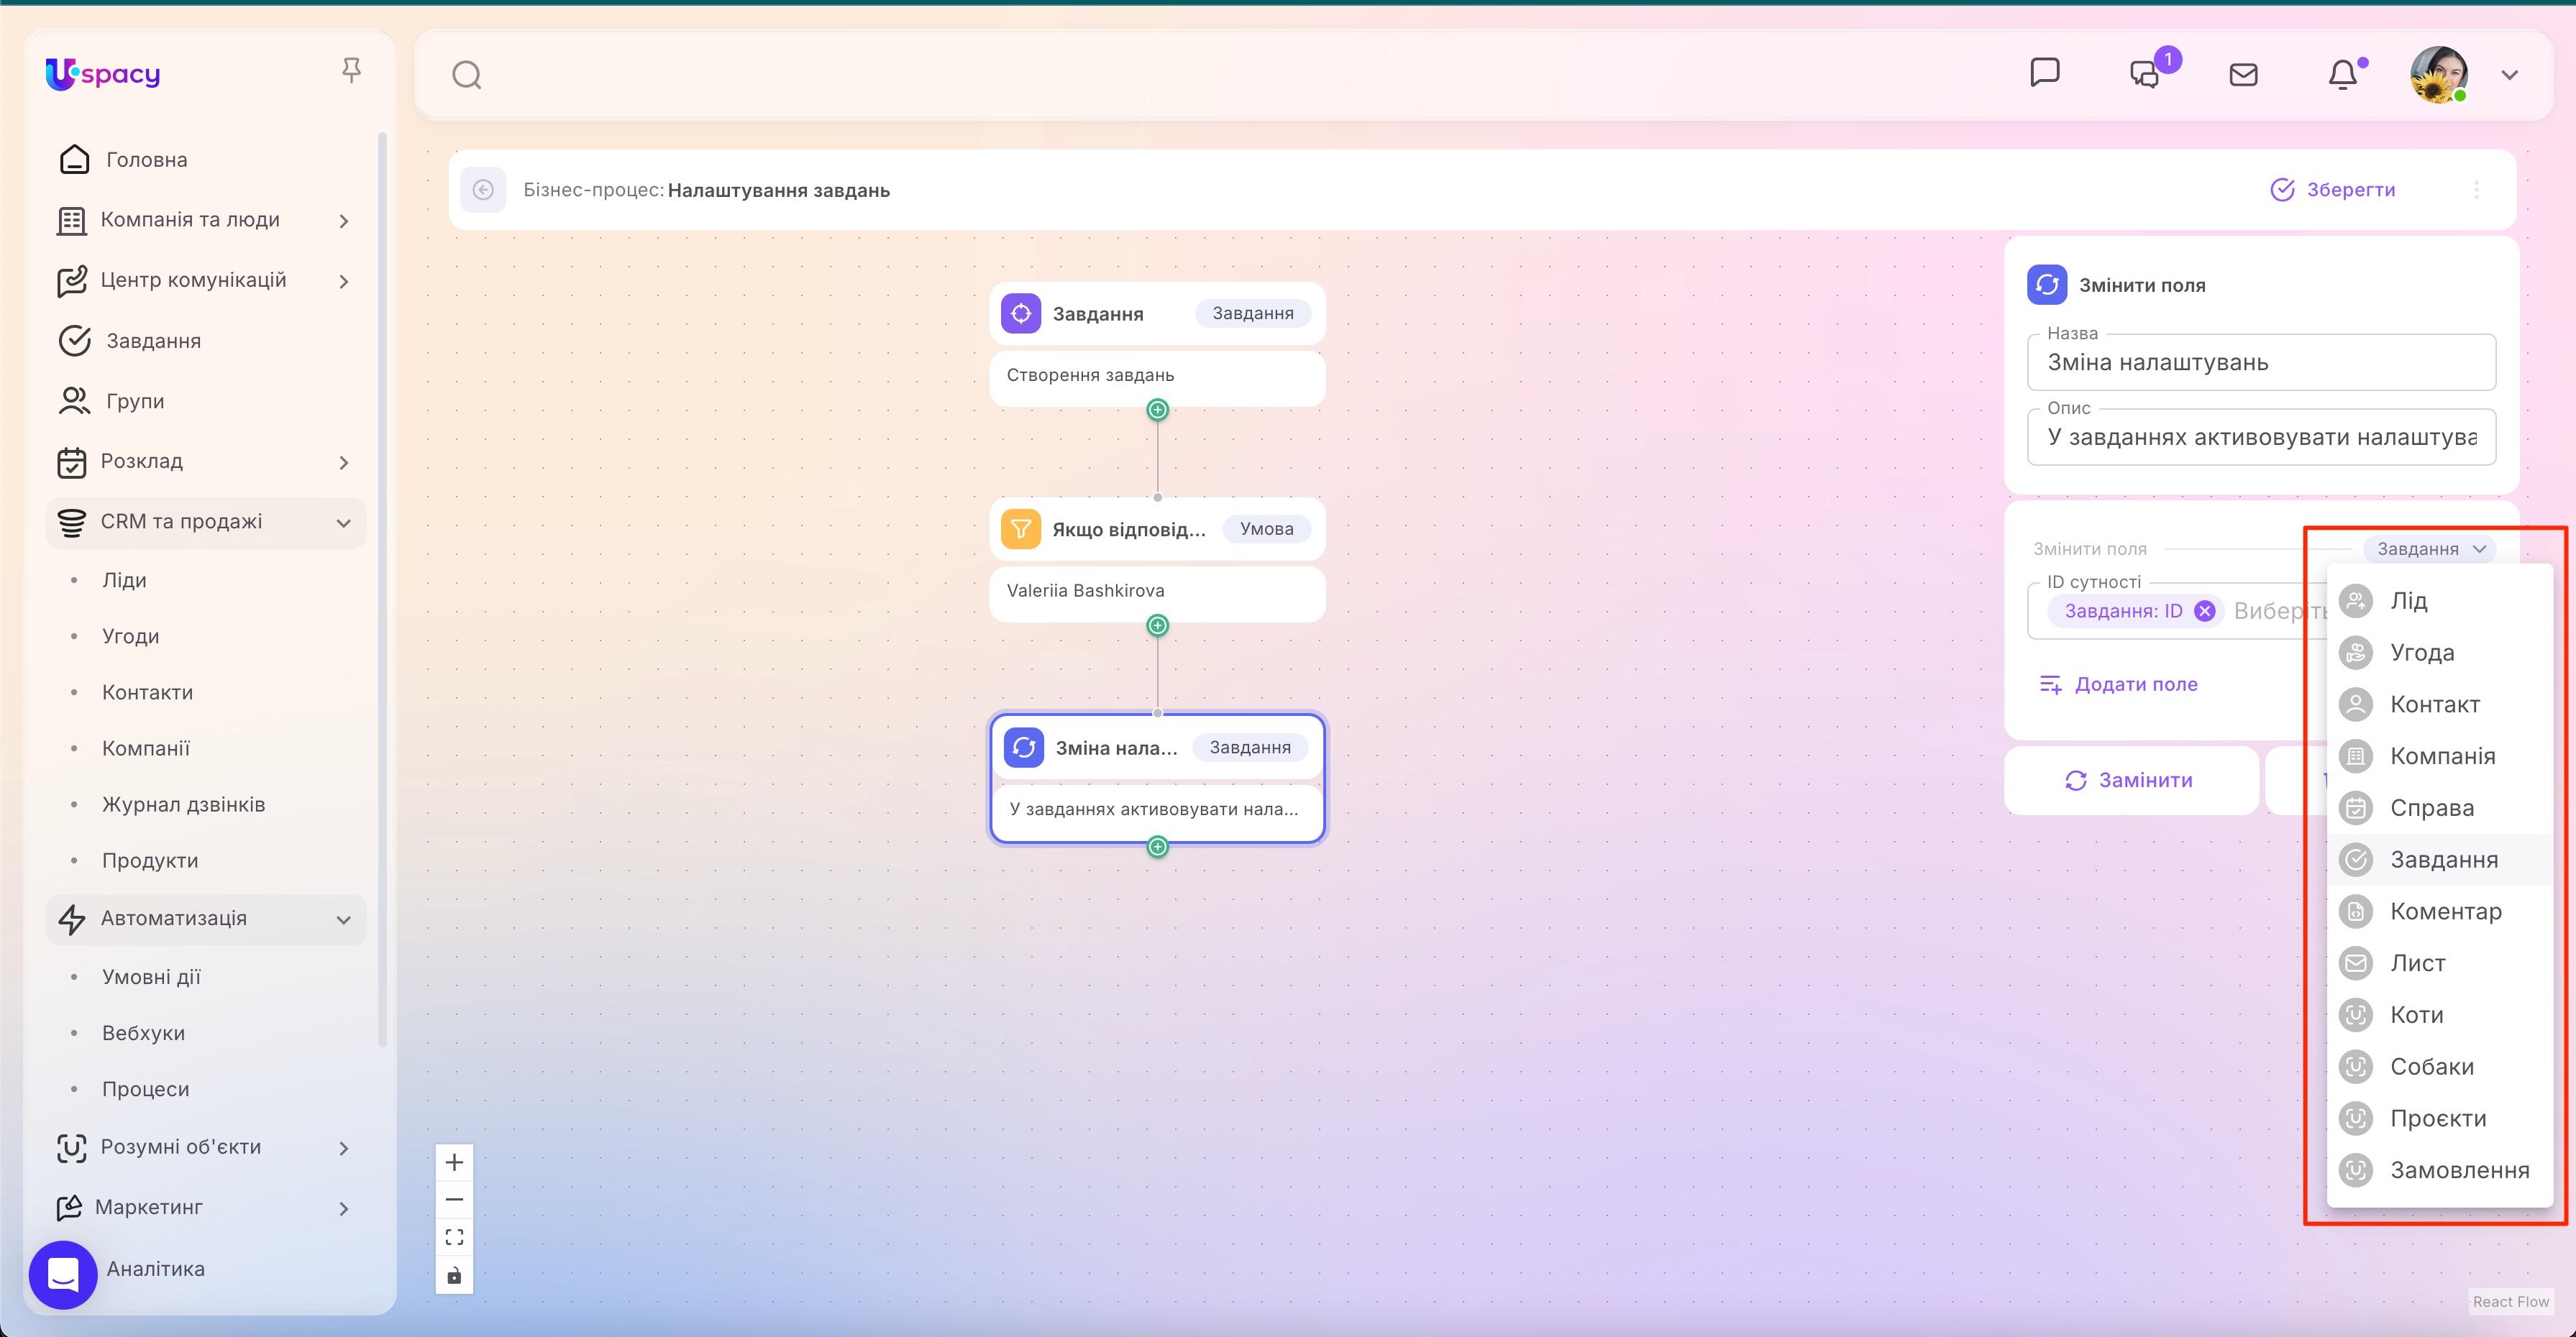Toggle the canvas lock icon
This screenshot has width=2576, height=1337.
454,1275
